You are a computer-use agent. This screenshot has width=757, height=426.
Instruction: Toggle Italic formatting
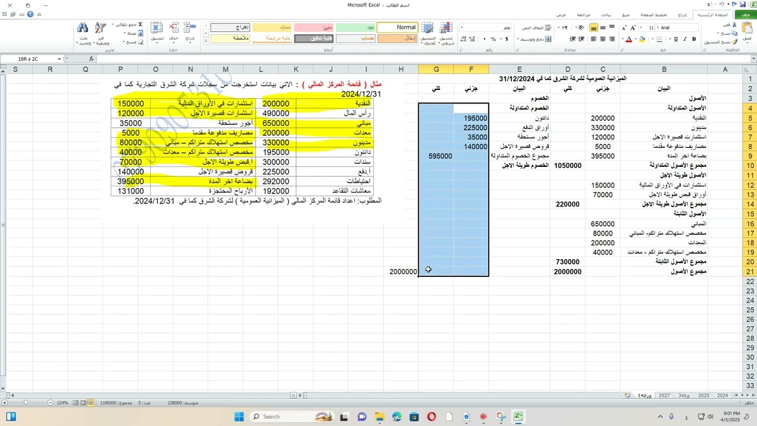(685, 39)
